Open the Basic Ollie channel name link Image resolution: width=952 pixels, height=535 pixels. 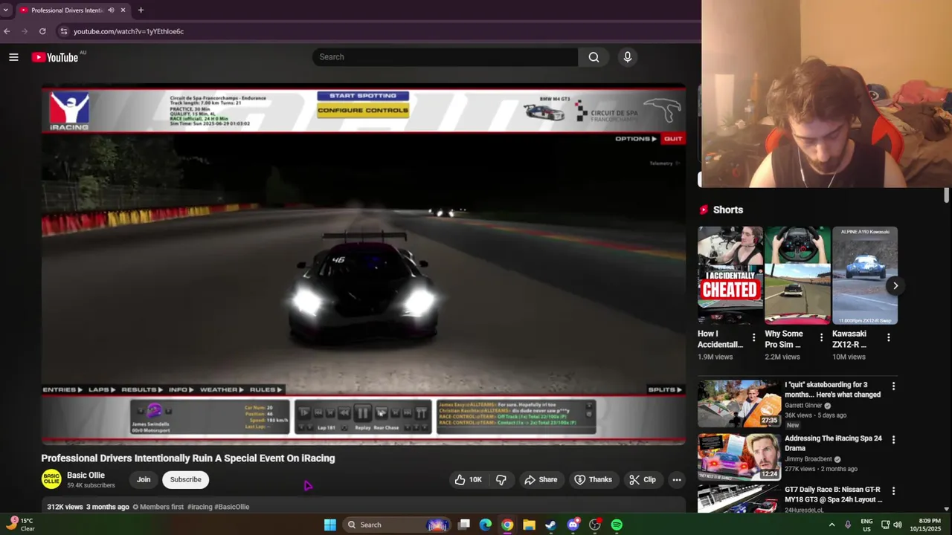click(86, 476)
